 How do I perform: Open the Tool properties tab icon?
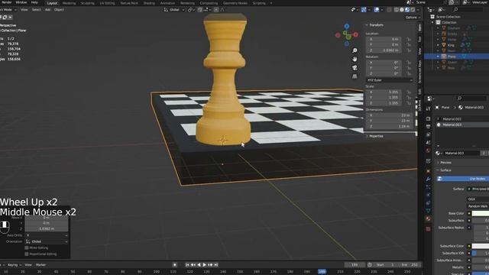428,108
